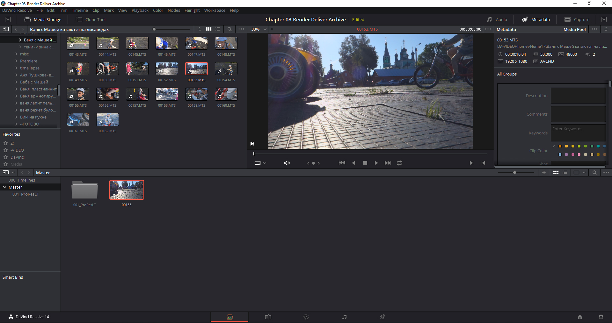Expand the Premiere folder in tree

point(16,61)
